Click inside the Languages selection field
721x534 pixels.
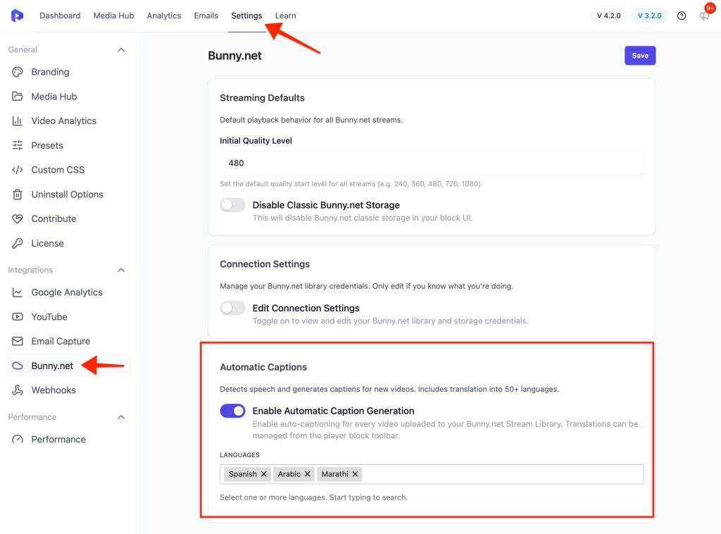[432, 474]
